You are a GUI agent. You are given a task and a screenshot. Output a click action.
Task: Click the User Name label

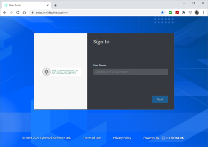(100, 65)
